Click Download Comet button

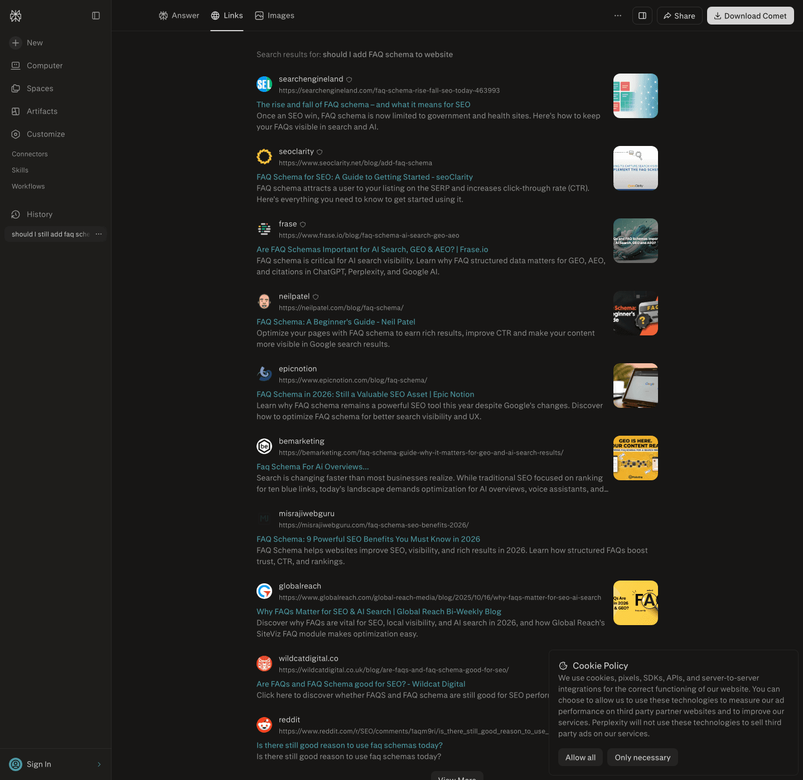(x=751, y=16)
